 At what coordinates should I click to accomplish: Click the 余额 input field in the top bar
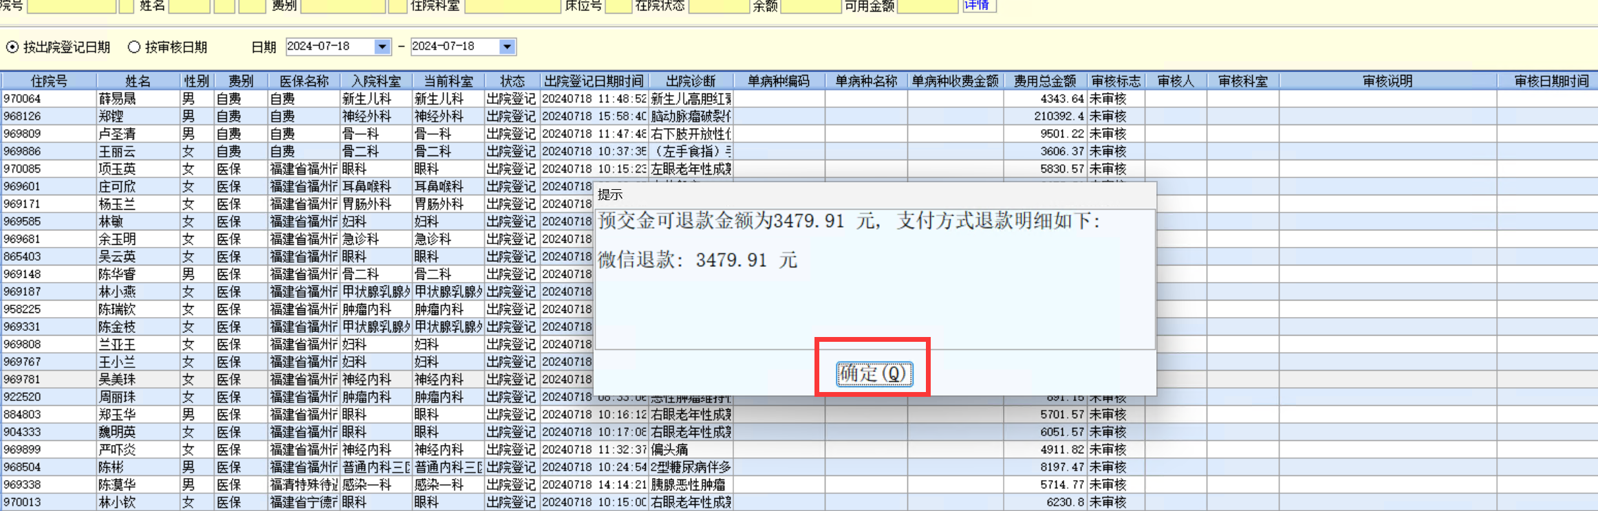[811, 6]
